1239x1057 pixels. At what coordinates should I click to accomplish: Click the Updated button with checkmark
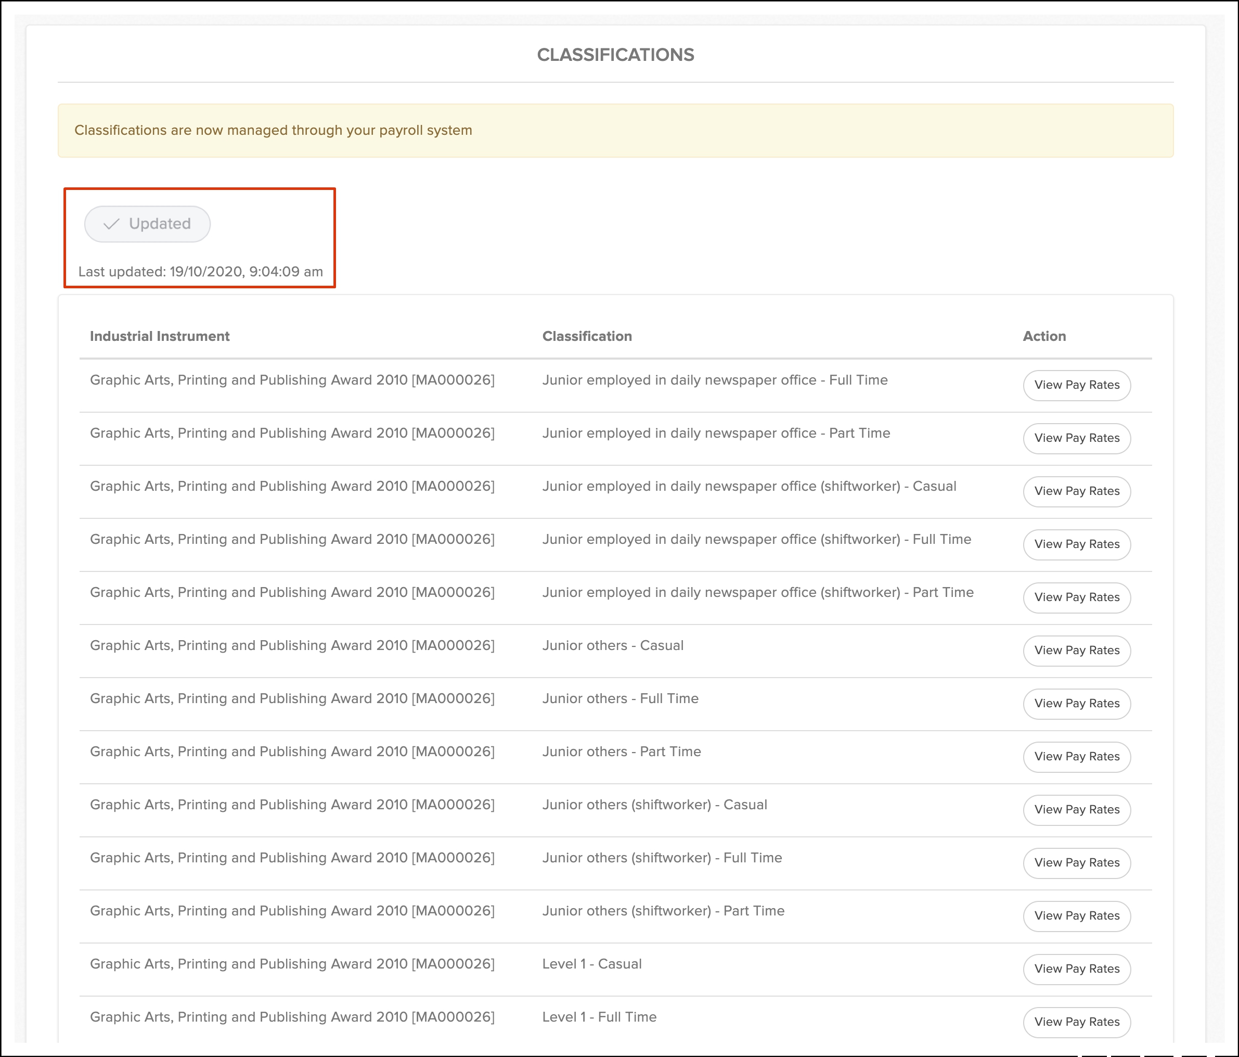(x=147, y=224)
